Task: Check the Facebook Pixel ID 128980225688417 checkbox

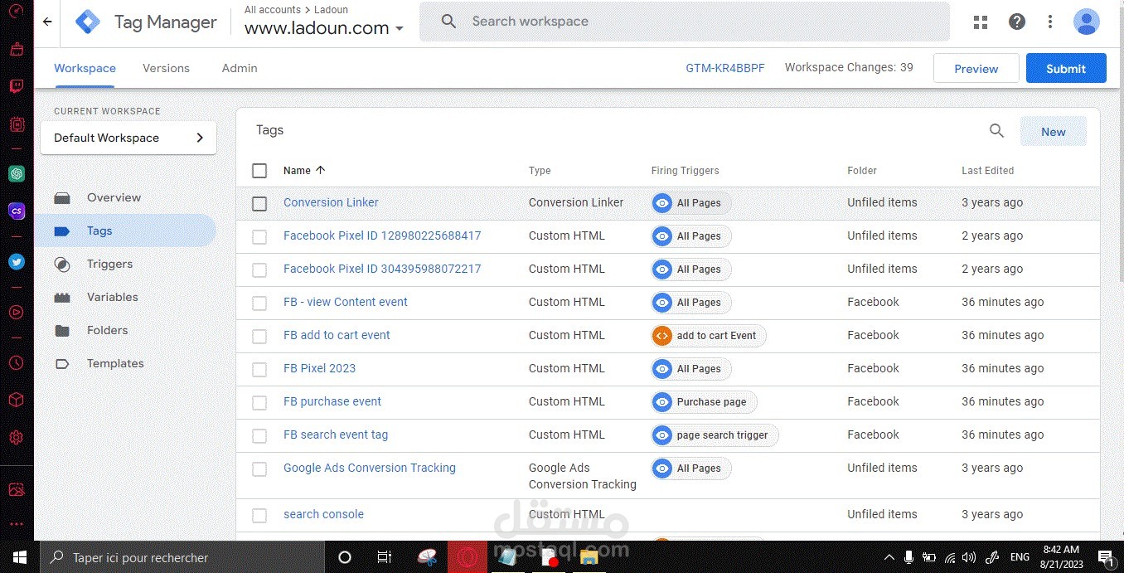Action: pyautogui.click(x=259, y=237)
